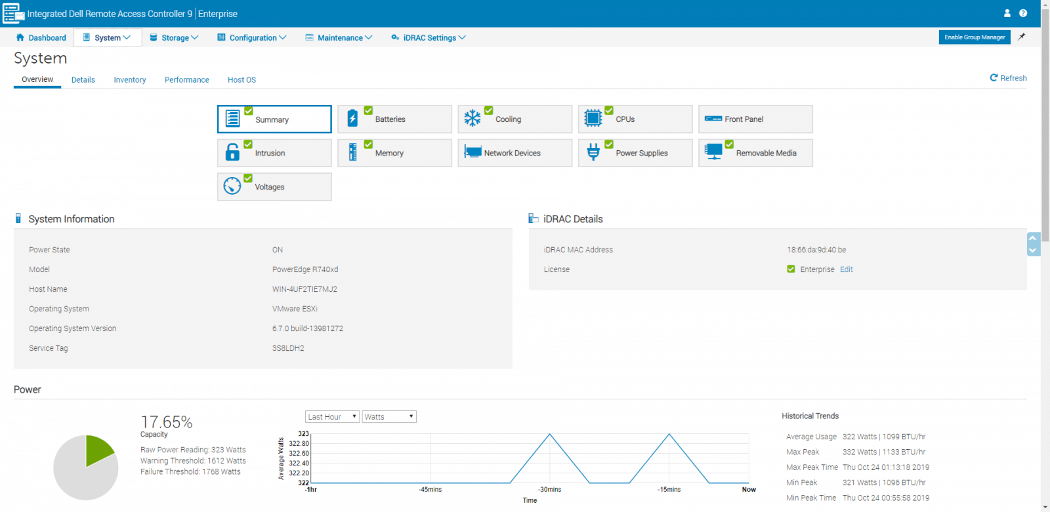This screenshot has width=1050, height=512.
Task: Click the iDRAC logo icon in header
Action: tap(13, 13)
